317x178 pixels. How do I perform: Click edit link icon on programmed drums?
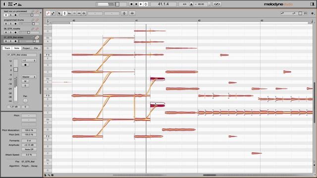coord(37,20)
